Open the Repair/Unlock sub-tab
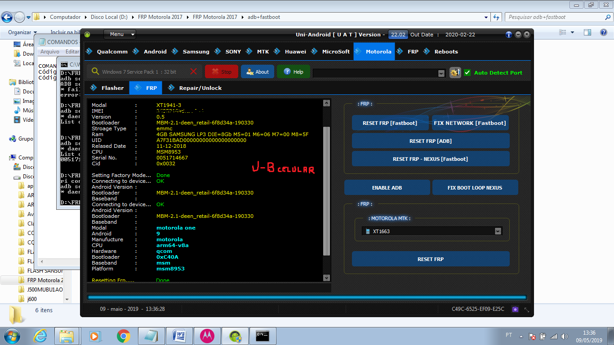 (x=200, y=88)
